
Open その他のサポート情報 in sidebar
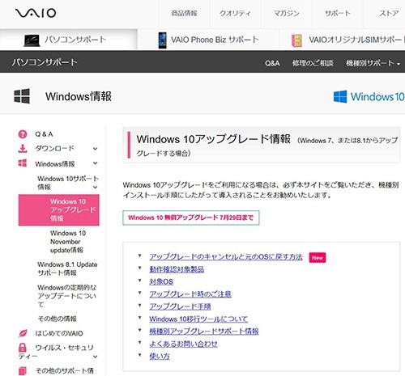pyautogui.click(x=65, y=371)
